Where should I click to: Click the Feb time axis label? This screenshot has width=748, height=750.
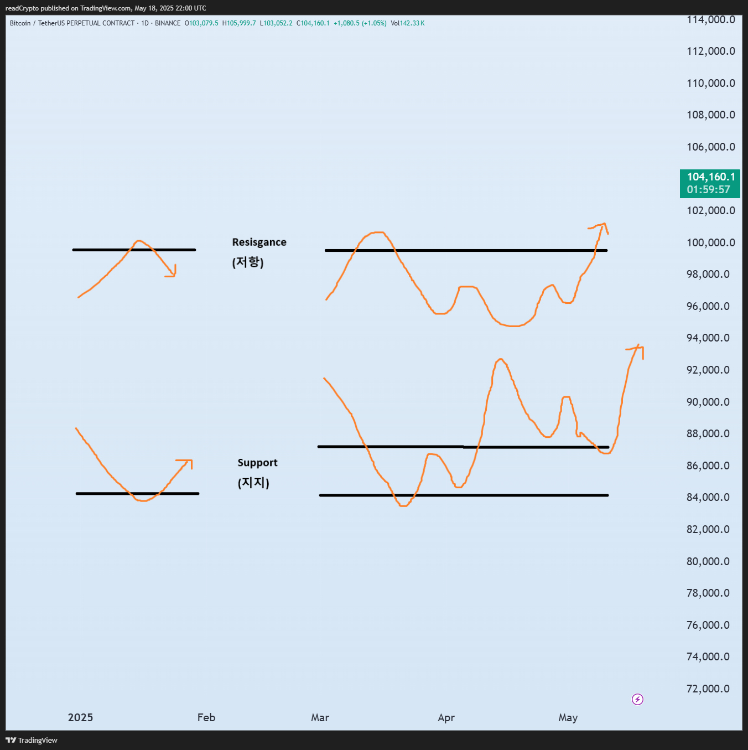[x=206, y=717]
